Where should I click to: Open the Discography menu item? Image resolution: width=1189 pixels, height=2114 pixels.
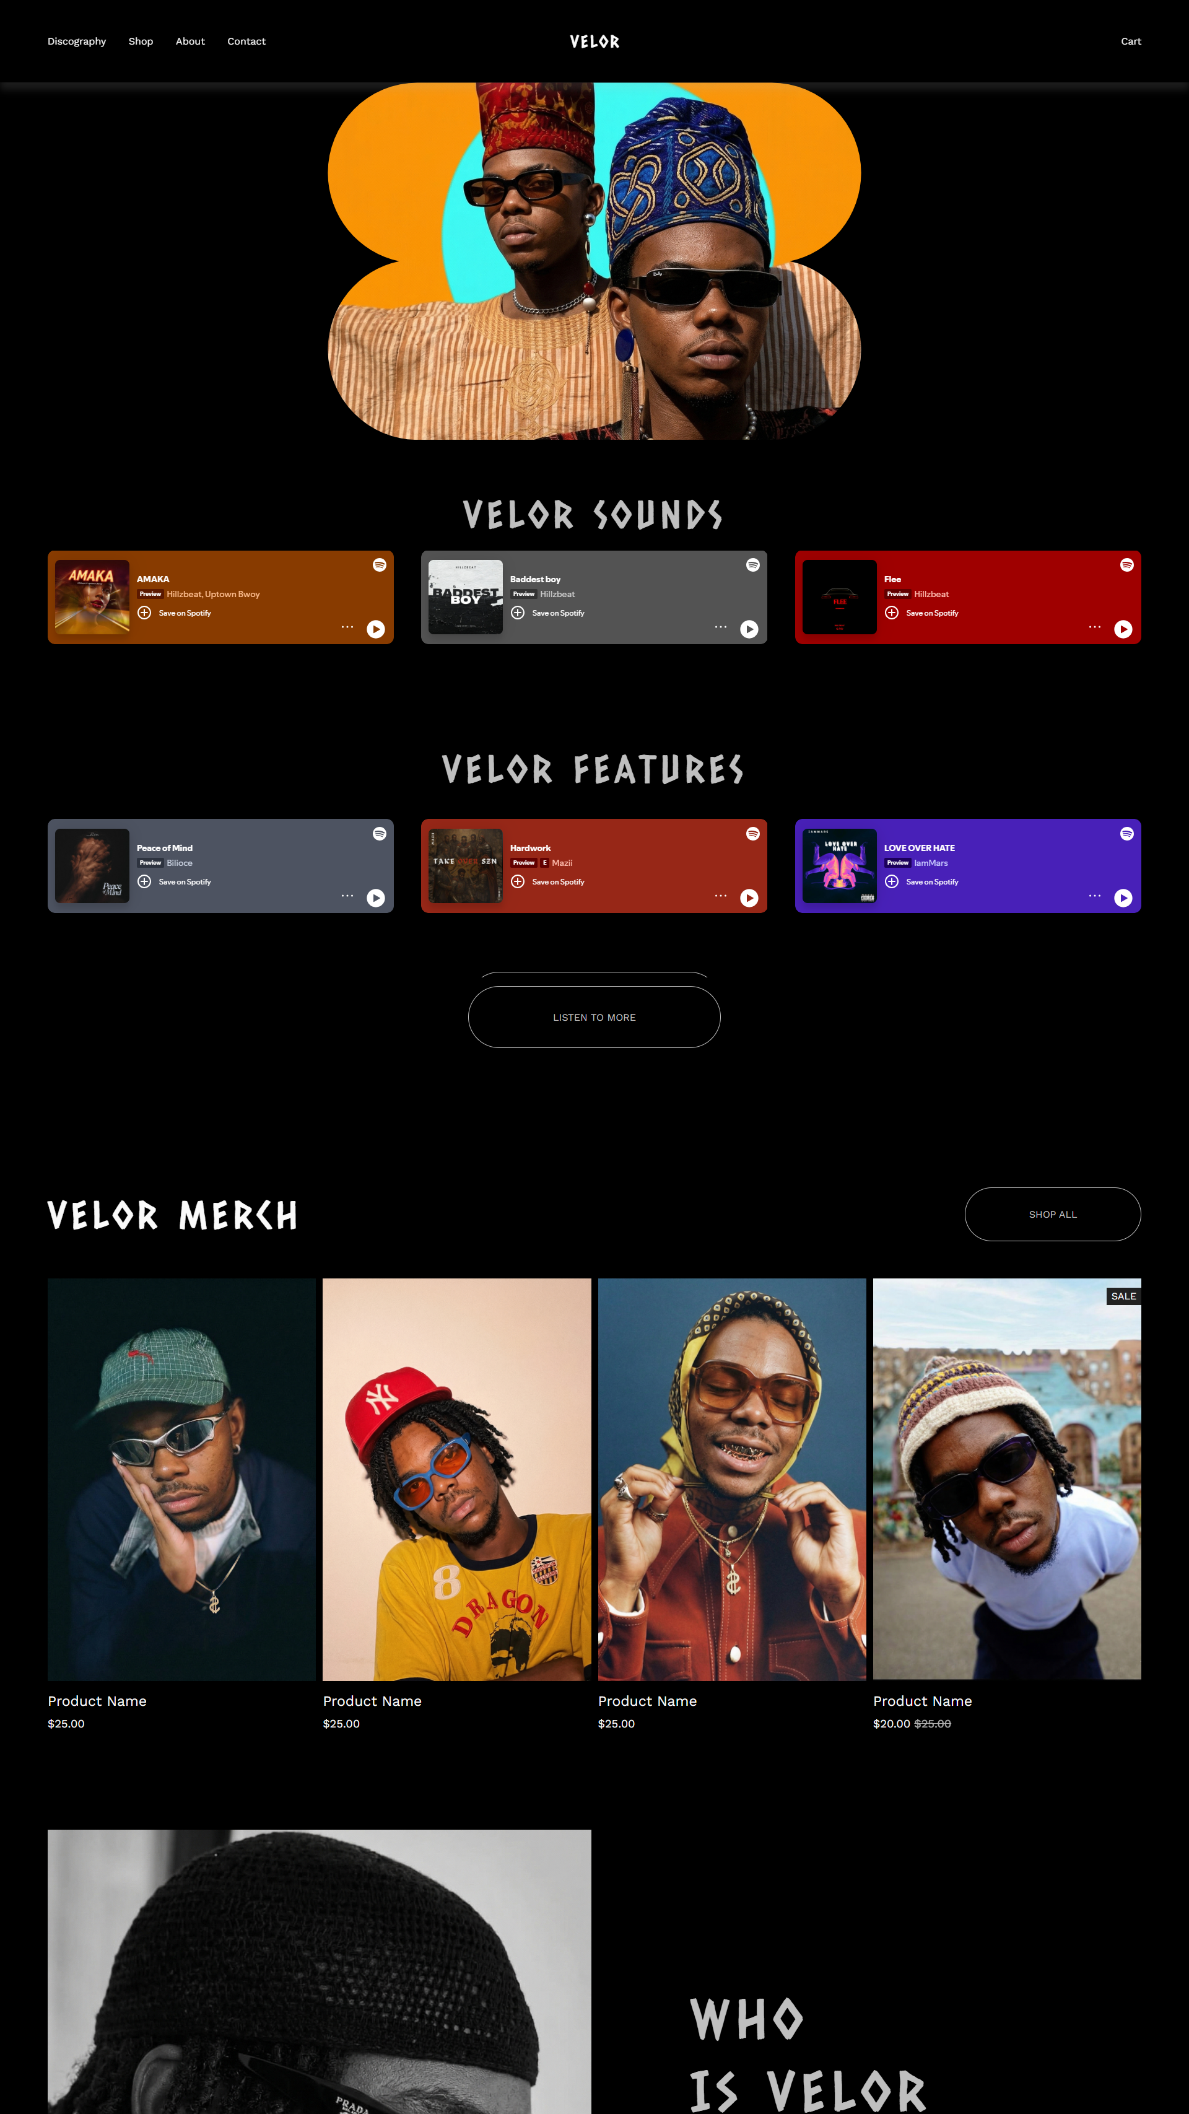[x=77, y=41]
